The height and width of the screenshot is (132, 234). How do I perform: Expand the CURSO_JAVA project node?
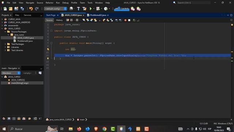(x=2, y=19)
